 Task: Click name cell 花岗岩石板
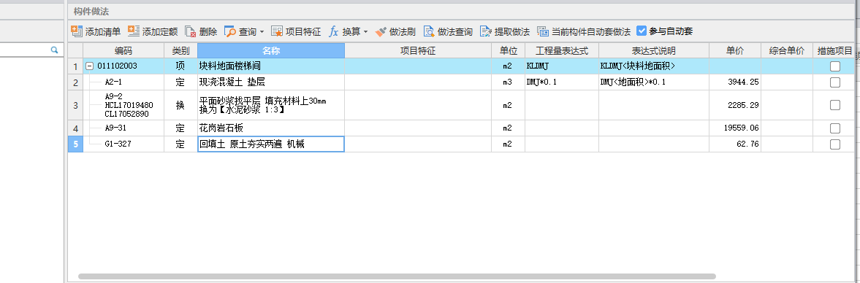tap(271, 128)
